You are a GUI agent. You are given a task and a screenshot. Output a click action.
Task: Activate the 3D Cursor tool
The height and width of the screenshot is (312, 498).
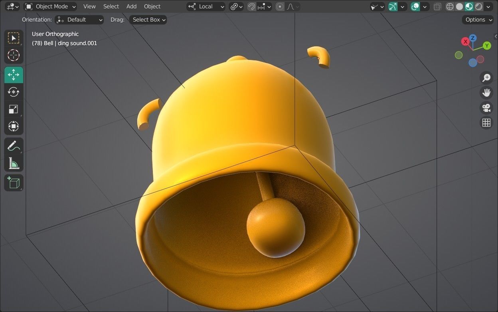point(14,55)
